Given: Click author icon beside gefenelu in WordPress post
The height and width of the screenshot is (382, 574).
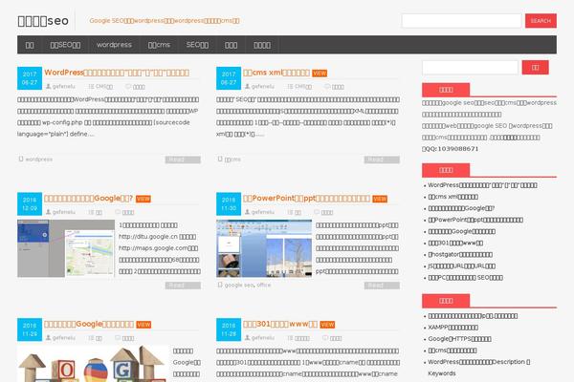Looking at the screenshot, I should 49,87.
